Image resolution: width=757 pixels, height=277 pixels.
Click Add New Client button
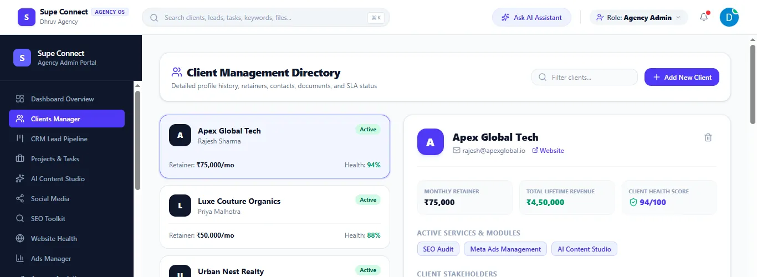[682, 77]
